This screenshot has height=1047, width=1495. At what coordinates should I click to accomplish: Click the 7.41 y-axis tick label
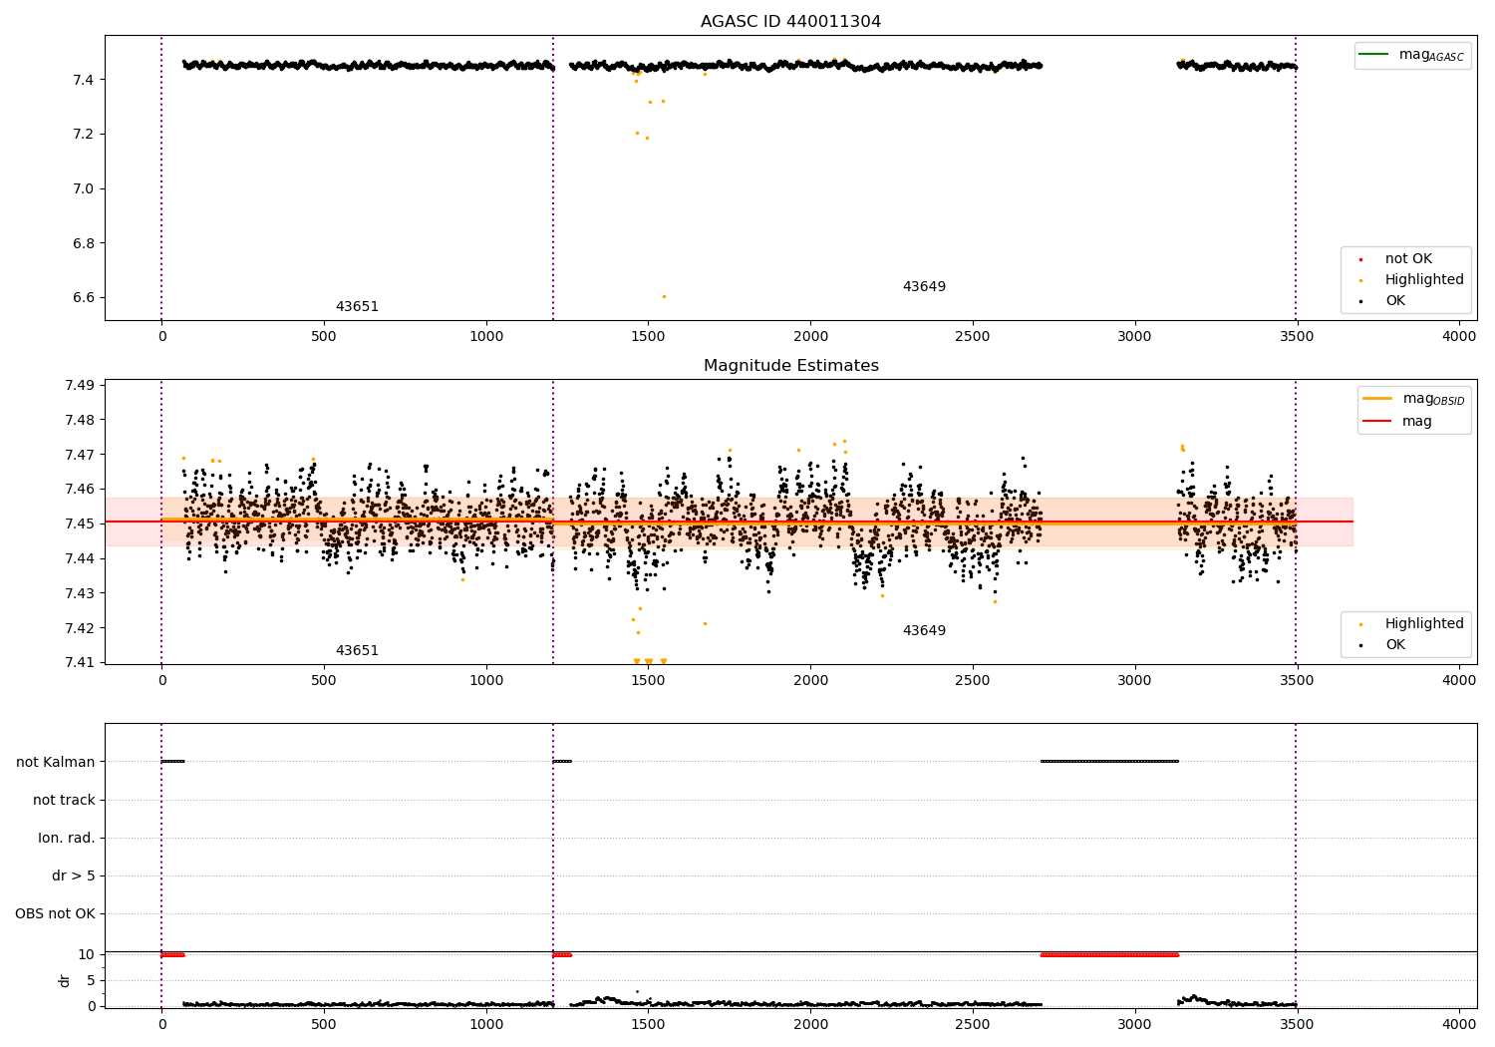[x=81, y=662]
